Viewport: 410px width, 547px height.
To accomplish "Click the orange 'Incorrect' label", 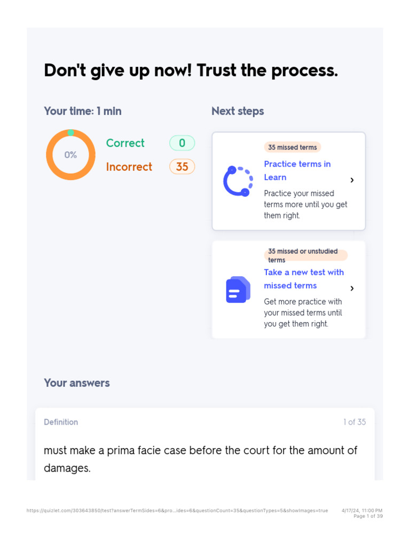I will (x=129, y=167).
